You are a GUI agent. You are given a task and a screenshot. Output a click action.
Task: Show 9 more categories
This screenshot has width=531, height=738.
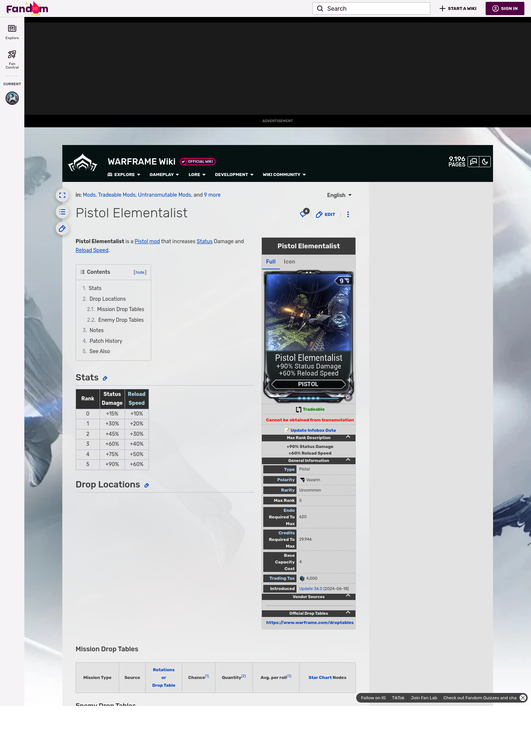(x=212, y=195)
